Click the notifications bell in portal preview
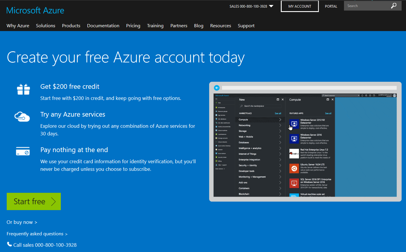This screenshot has width=406, height=252. point(362,96)
